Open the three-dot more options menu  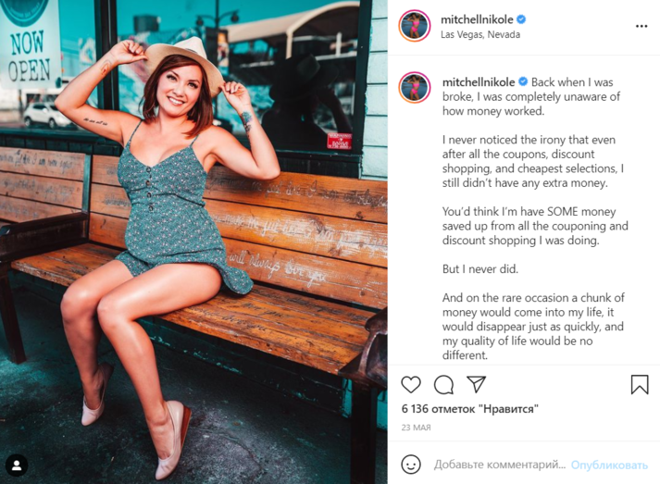click(x=641, y=26)
